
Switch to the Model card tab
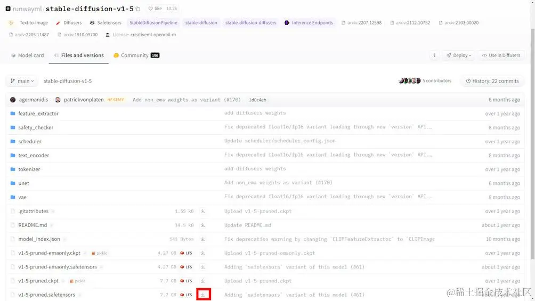(x=27, y=55)
